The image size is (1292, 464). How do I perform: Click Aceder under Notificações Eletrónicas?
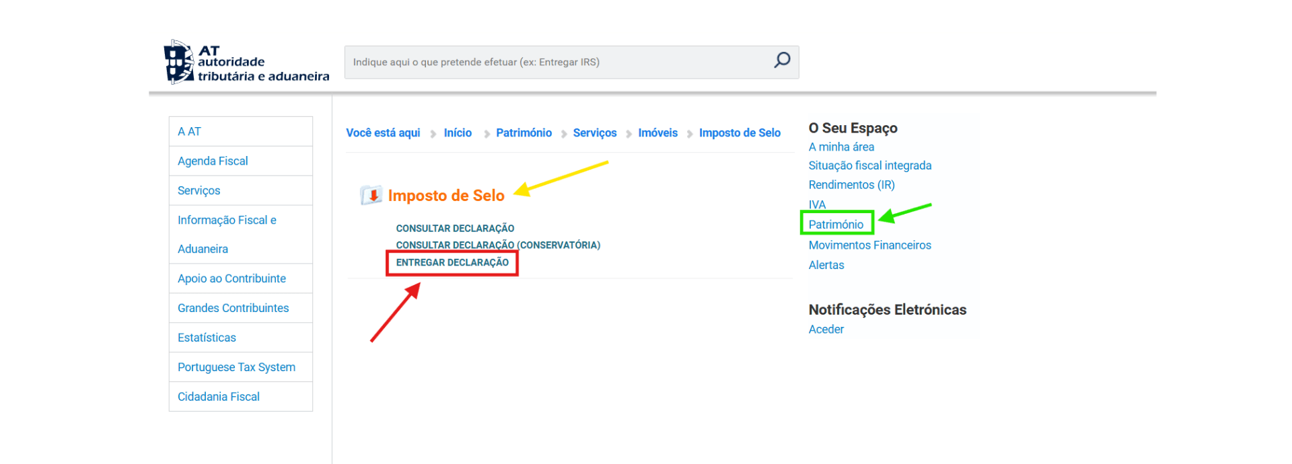[x=826, y=330]
